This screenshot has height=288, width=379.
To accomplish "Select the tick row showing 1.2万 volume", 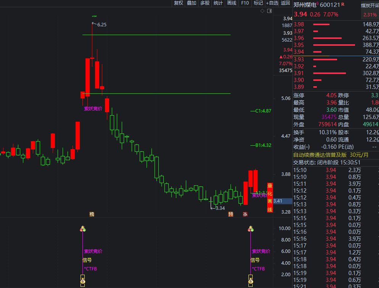I will point(336,253).
